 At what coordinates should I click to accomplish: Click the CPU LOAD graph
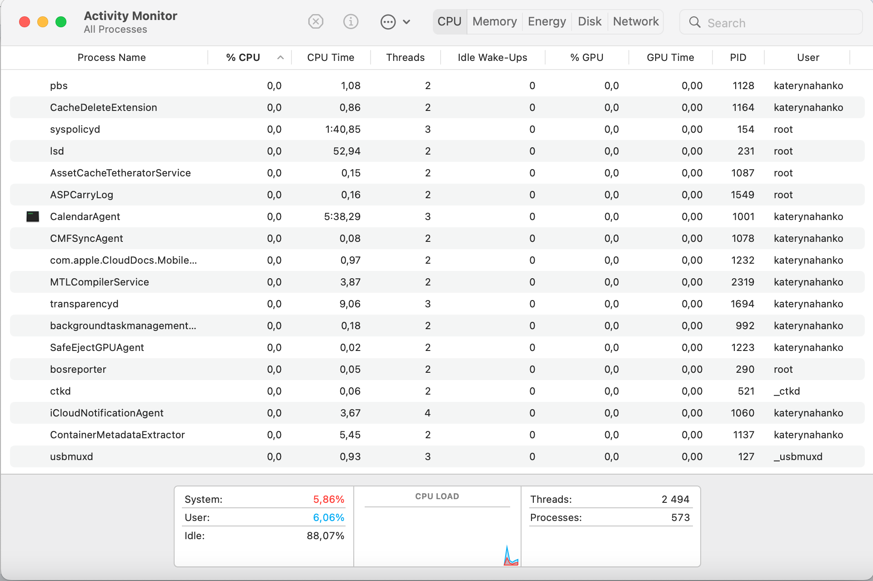tap(437, 536)
